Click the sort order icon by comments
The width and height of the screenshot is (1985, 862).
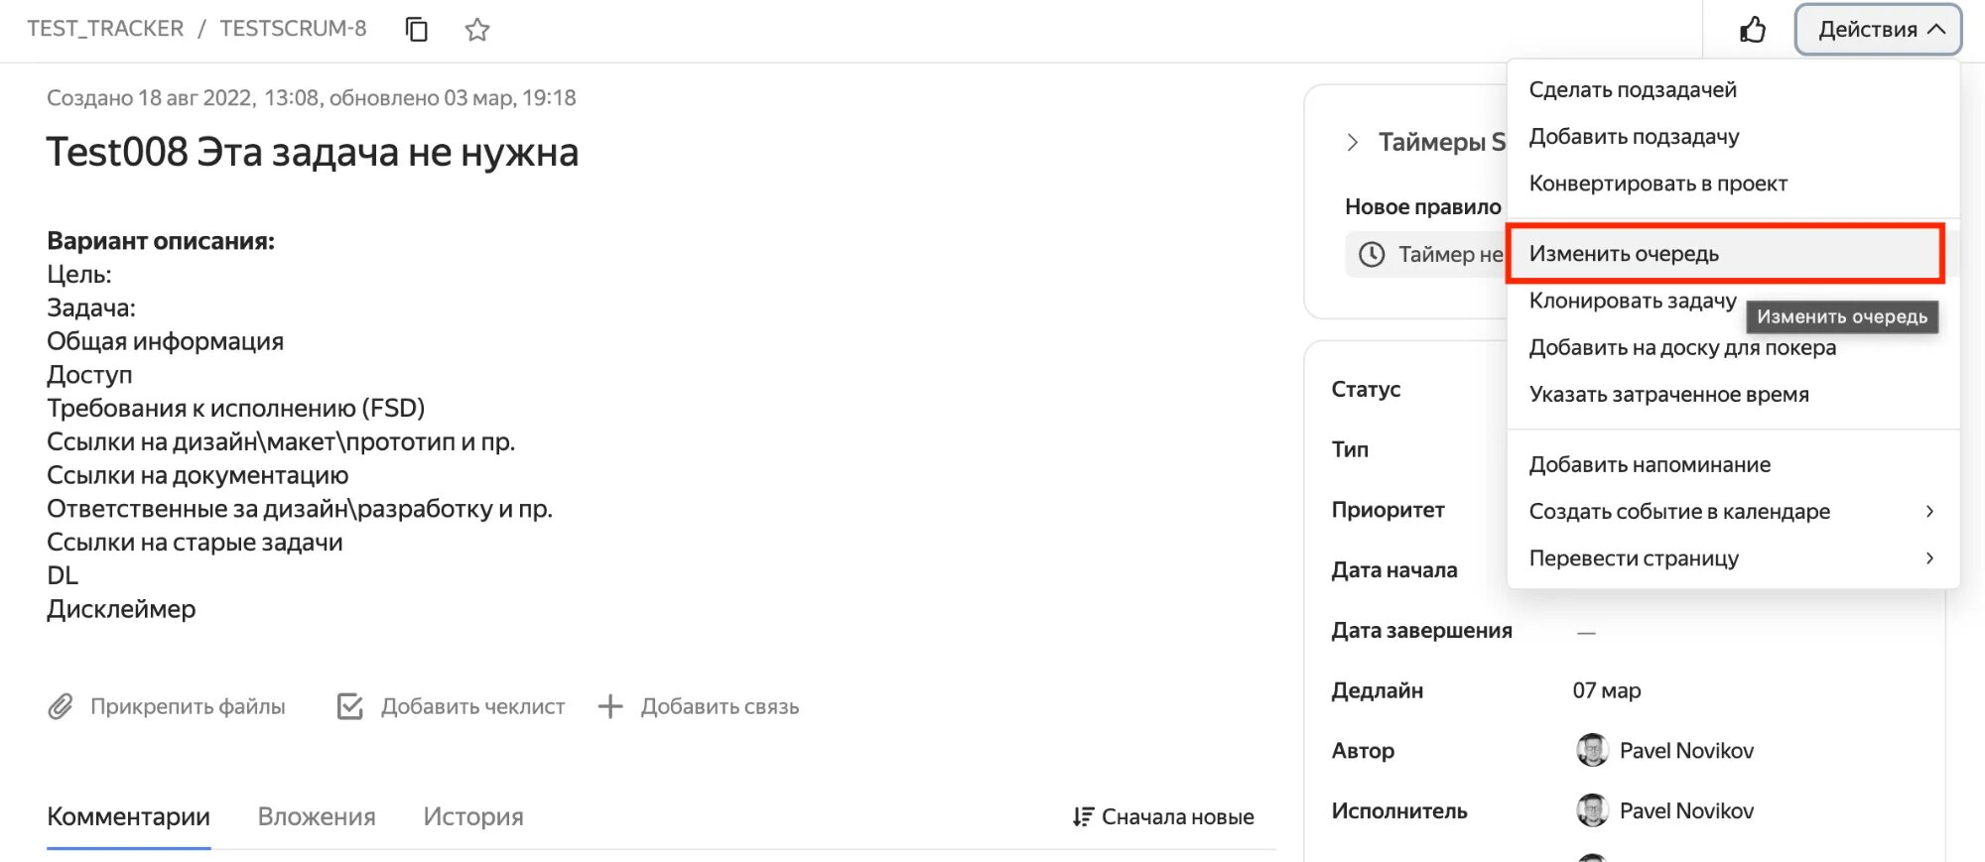[1083, 816]
